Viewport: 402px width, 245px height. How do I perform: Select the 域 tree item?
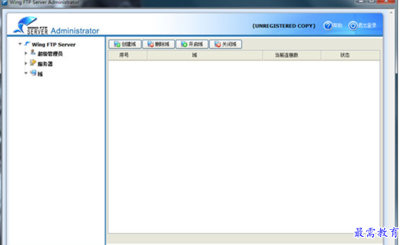pos(40,74)
